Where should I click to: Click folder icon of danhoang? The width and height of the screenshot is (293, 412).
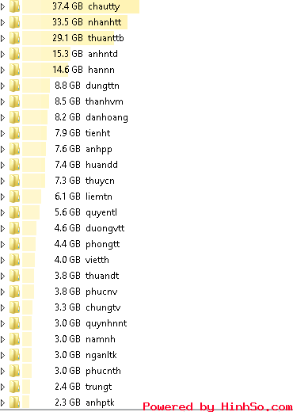pos(14,117)
